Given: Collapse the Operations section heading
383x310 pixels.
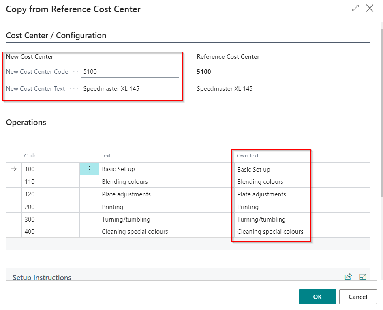Looking at the screenshot, I should pos(26,122).
